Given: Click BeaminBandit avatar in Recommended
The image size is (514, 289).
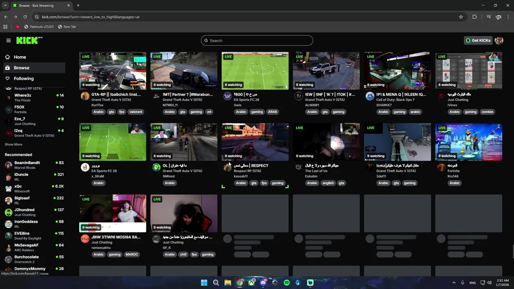Looking at the screenshot, I should (x=8, y=165).
